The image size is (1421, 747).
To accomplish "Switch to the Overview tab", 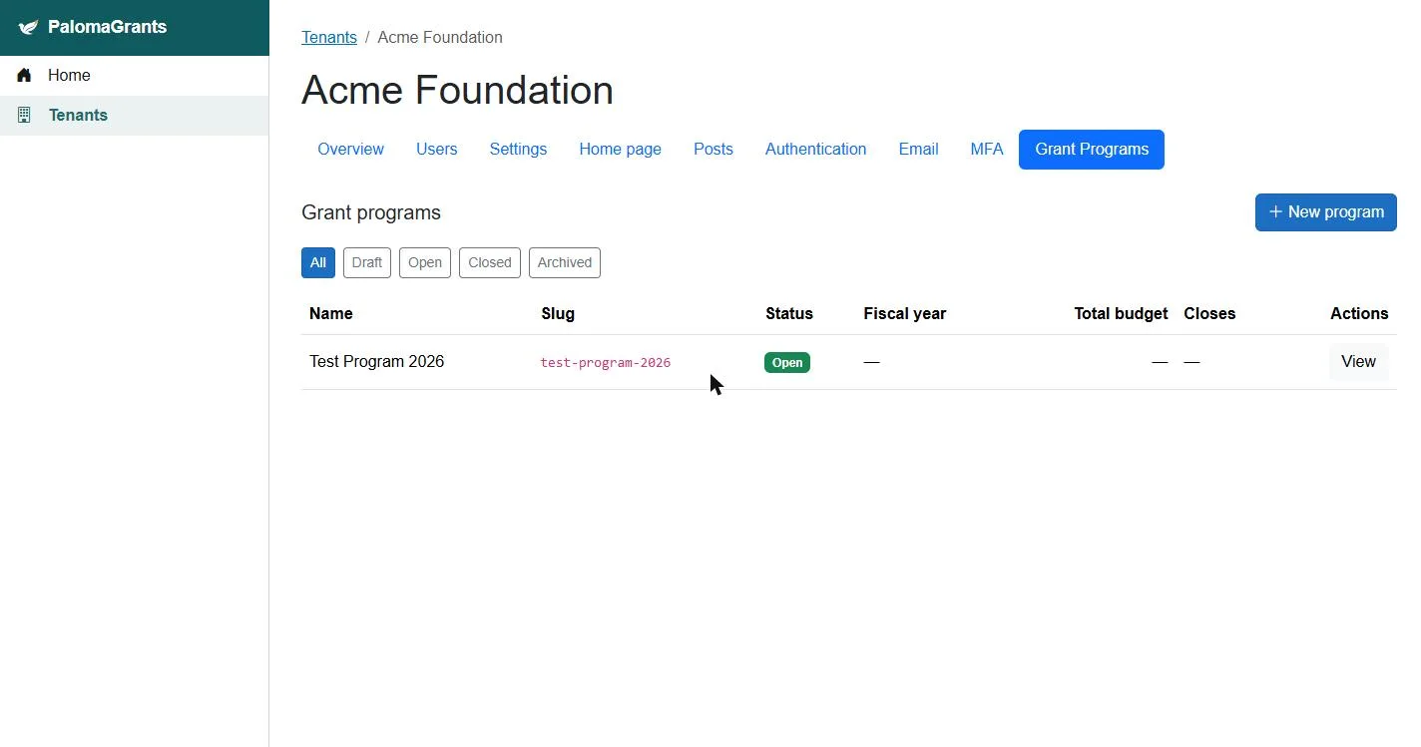I will (x=350, y=150).
